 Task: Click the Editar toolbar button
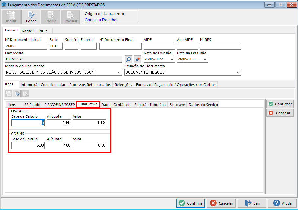(31, 17)
